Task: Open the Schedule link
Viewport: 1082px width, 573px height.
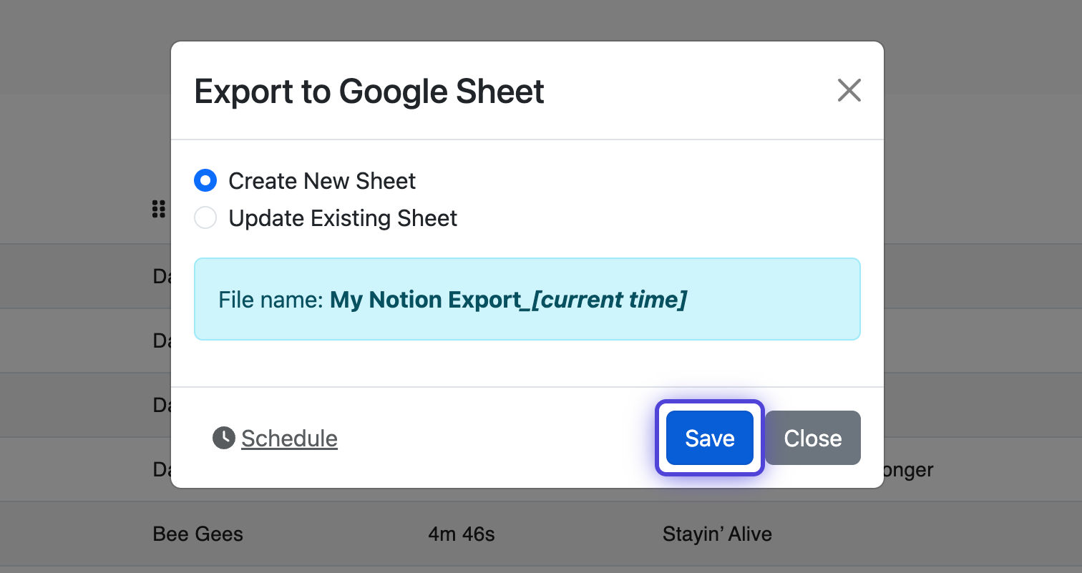Action: 289,438
